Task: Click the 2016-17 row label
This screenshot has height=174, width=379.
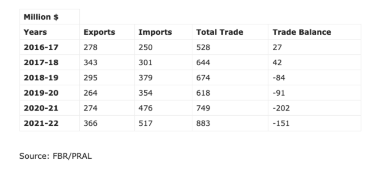Action: pos(41,47)
